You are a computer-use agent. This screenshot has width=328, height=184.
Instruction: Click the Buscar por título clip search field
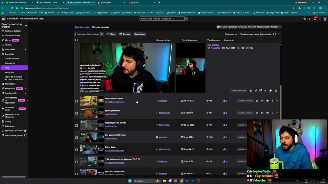[88, 34]
